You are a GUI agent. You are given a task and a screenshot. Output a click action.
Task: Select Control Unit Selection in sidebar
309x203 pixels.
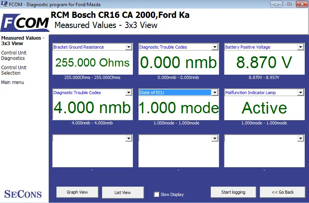[14, 70]
